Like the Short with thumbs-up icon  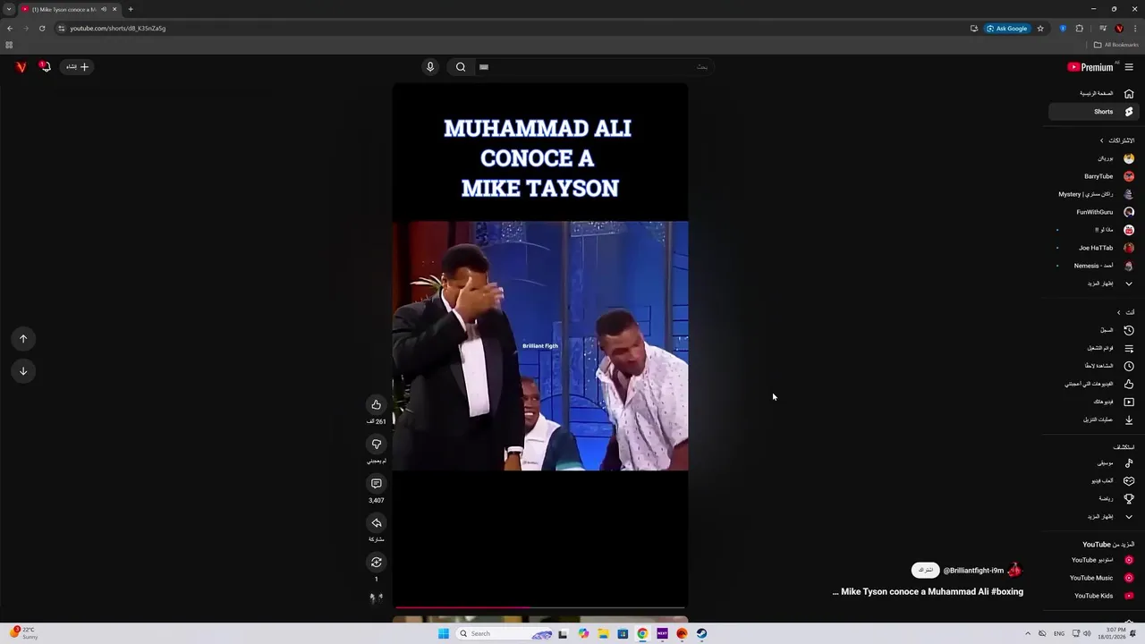point(377,404)
